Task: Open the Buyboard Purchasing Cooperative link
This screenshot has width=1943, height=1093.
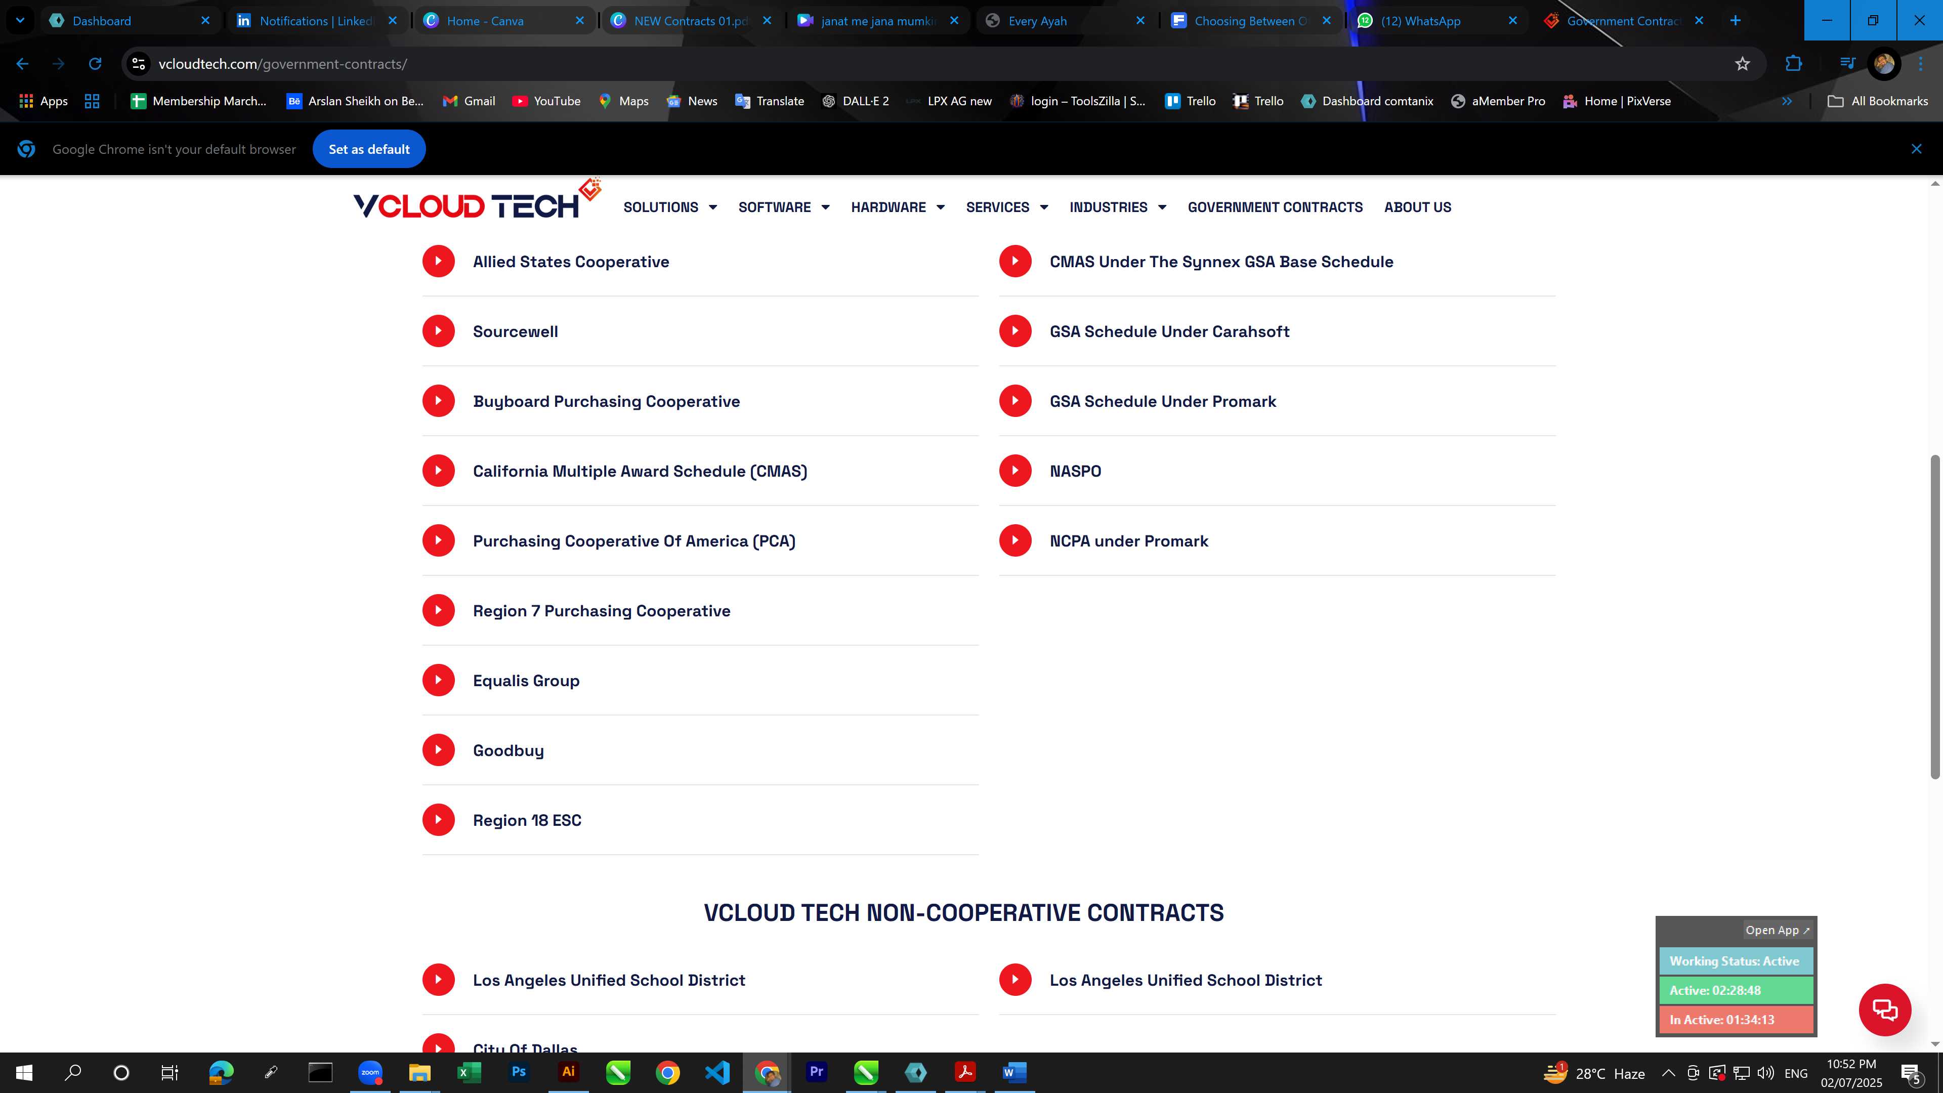Action: pos(606,401)
